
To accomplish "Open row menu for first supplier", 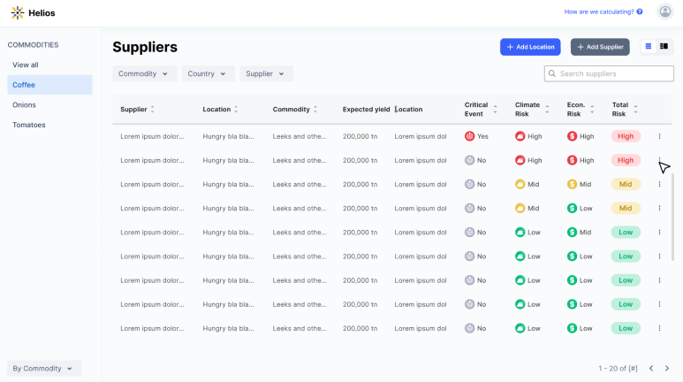I will point(659,136).
